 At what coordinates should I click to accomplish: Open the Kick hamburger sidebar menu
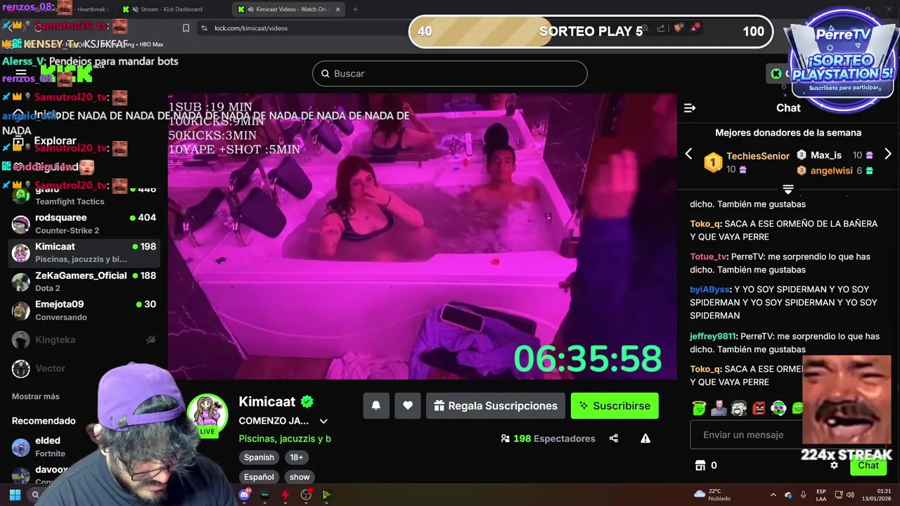(x=21, y=72)
